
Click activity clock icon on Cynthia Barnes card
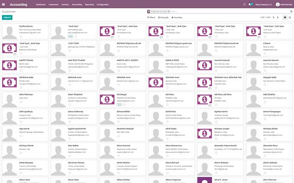pyautogui.click(x=21, y=37)
